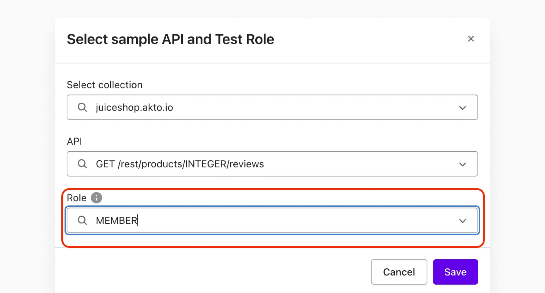Viewport: 545px width, 293px height.
Task: Select the GET /rest/products/INTEGER/reviews field
Action: (253, 164)
